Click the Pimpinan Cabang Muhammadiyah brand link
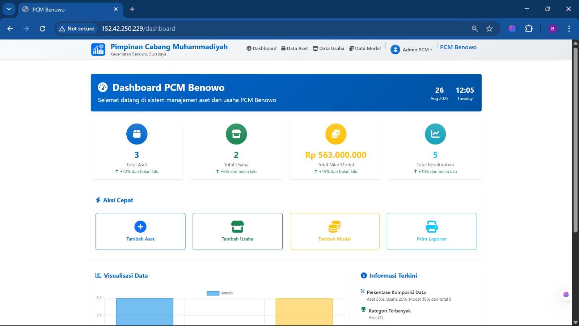579x326 pixels. 169,47
